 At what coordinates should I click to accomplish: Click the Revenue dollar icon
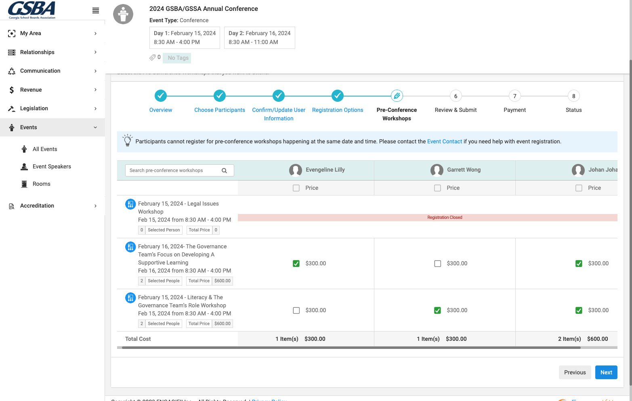click(x=12, y=90)
